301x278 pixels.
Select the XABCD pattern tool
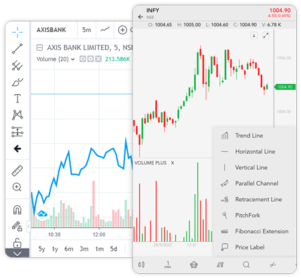pos(17,115)
